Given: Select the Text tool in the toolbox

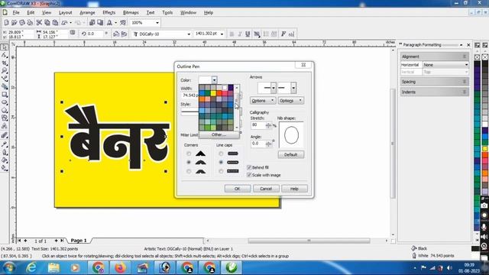Looking at the screenshot, I should (x=5, y=126).
